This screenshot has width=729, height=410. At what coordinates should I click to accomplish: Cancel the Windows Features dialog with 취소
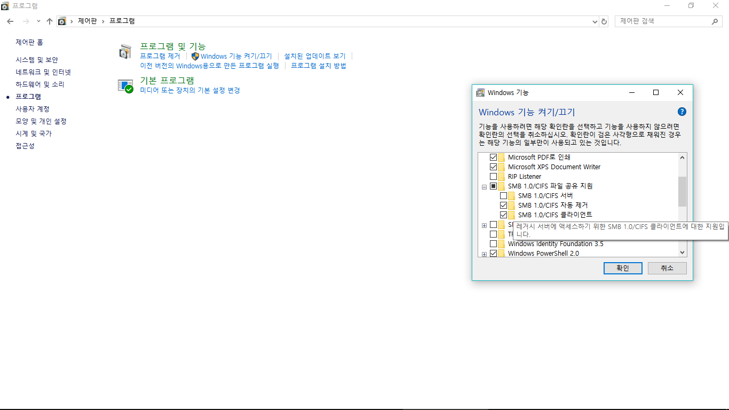tap(667, 268)
